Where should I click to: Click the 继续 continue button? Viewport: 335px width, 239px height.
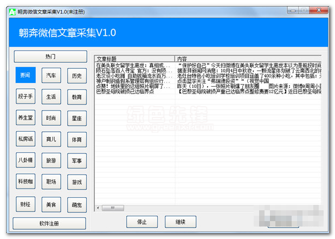[x=181, y=222]
